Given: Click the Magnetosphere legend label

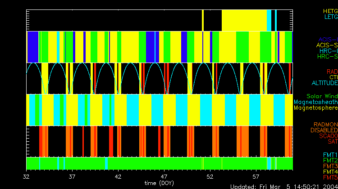Looking at the screenshot, I should (315, 108).
